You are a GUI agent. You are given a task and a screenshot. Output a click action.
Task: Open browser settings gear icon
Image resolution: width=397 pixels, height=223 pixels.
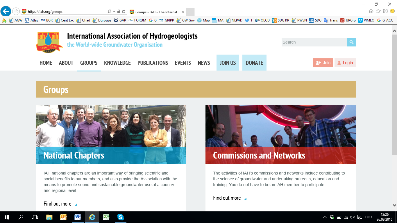[385, 11]
